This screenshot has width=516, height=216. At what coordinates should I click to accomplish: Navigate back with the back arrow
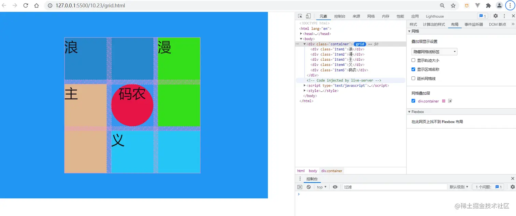point(4,5)
